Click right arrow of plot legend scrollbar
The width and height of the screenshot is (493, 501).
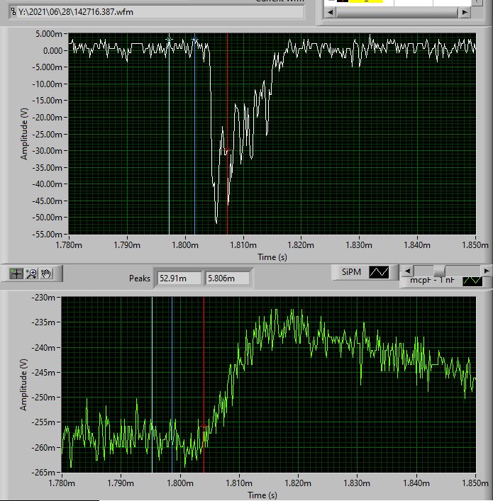pyautogui.click(x=486, y=271)
